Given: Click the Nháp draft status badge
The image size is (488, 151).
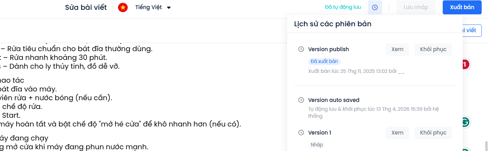Looking at the screenshot, I should pos(317,145).
